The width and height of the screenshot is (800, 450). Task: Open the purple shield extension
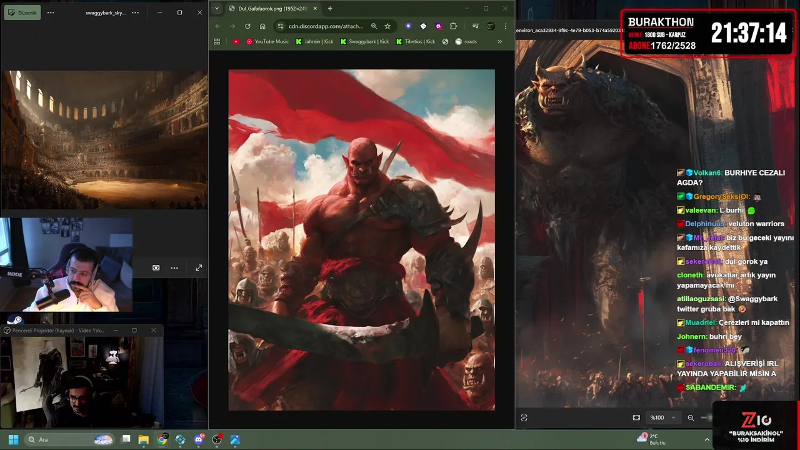408,26
